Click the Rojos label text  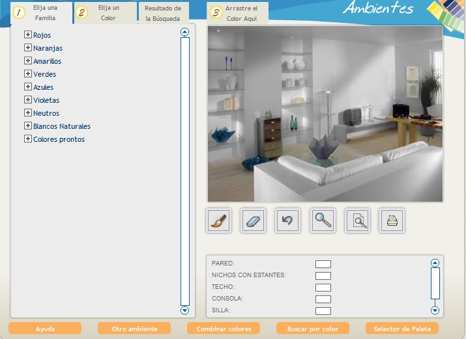[42, 35]
